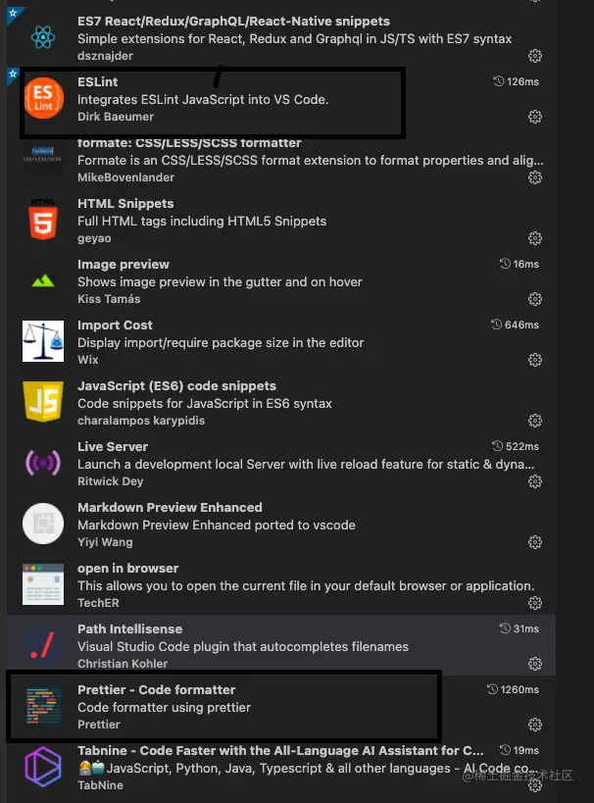The height and width of the screenshot is (803, 594).
Task: Click the open in browser window icon
Action: pos(43,584)
